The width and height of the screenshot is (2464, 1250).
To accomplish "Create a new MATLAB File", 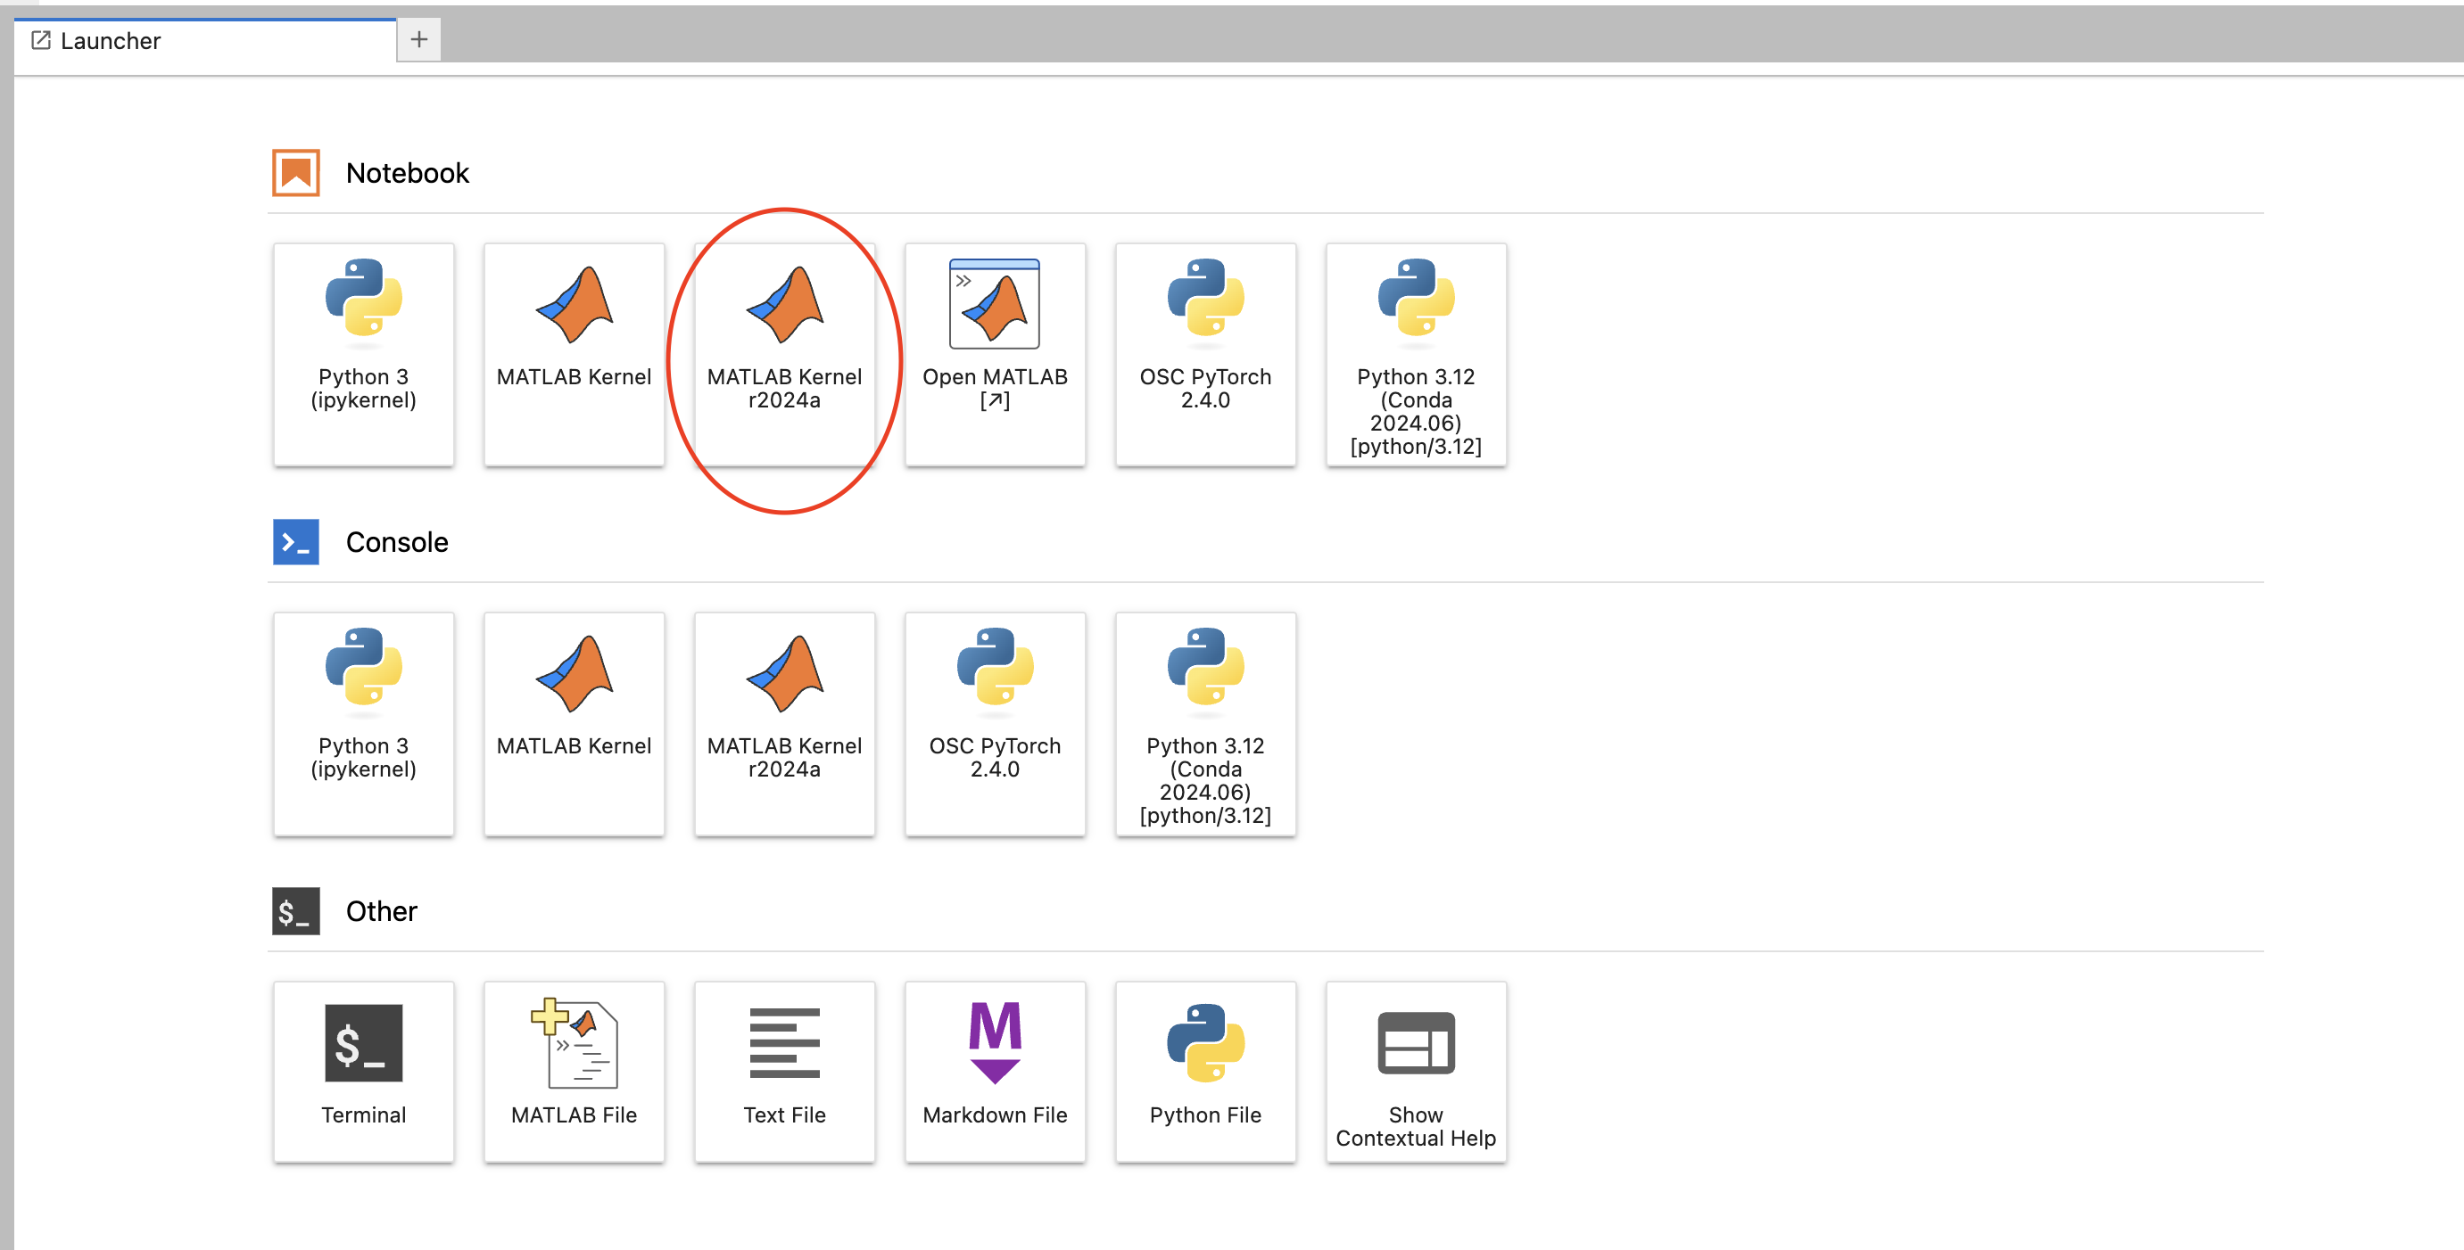I will click(574, 1070).
